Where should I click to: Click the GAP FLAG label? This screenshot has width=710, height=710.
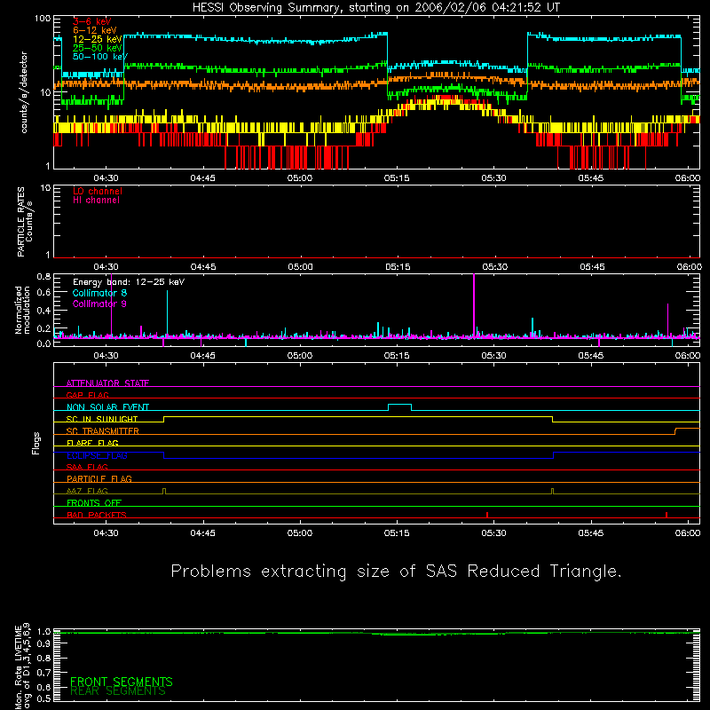pos(87,395)
